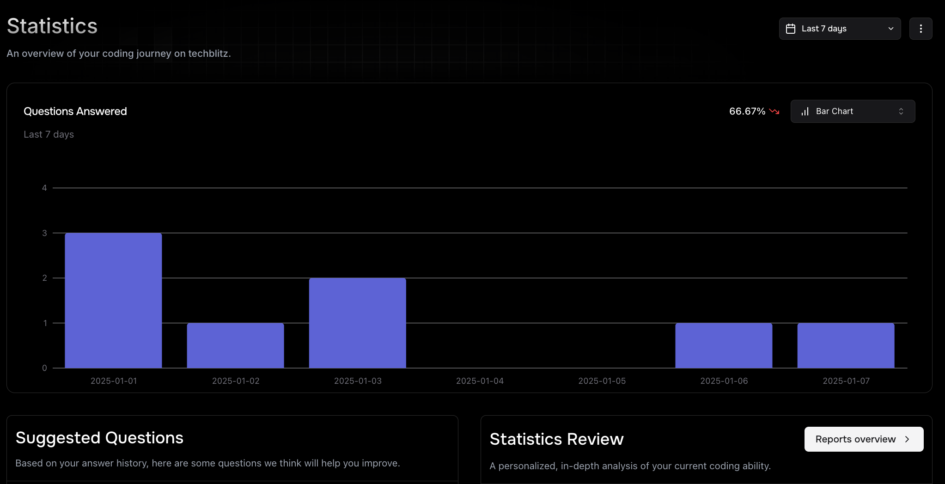This screenshot has width=945, height=484.
Task: Click the 2025-01-05 axis label
Action: coord(602,381)
